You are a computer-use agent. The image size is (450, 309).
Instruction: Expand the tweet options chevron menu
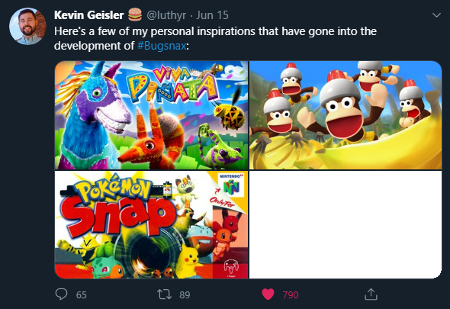pyautogui.click(x=436, y=15)
